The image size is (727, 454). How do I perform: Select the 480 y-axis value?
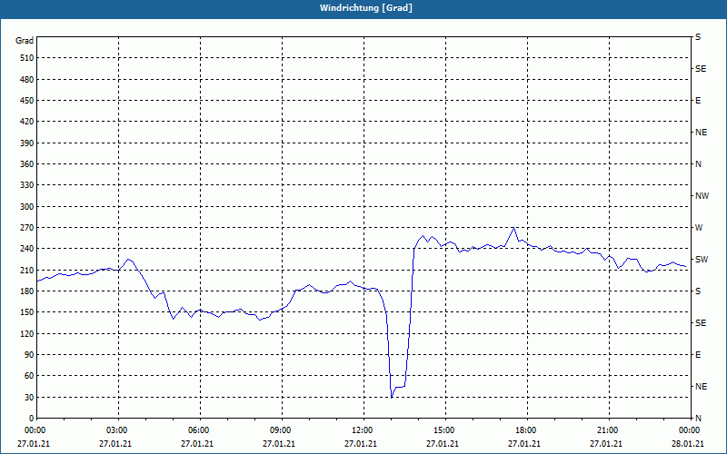[x=27, y=80]
